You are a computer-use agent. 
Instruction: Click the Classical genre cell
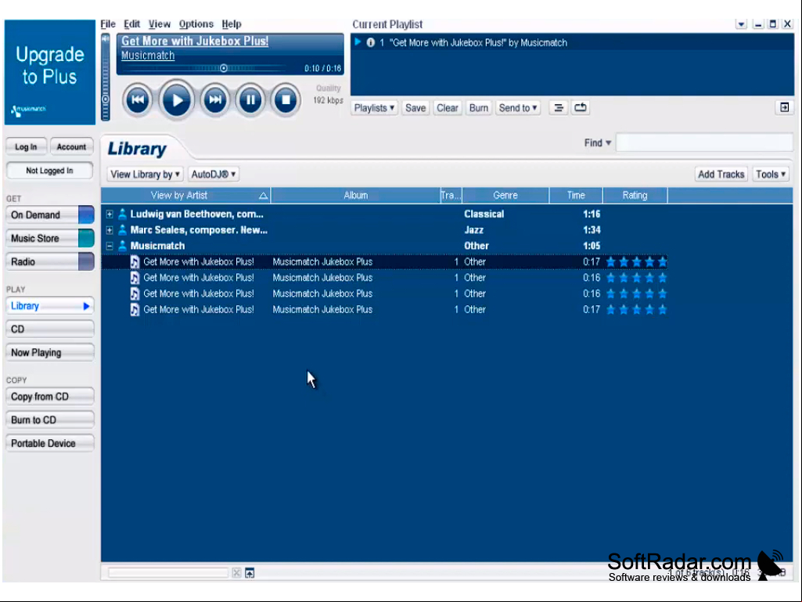pyautogui.click(x=484, y=214)
